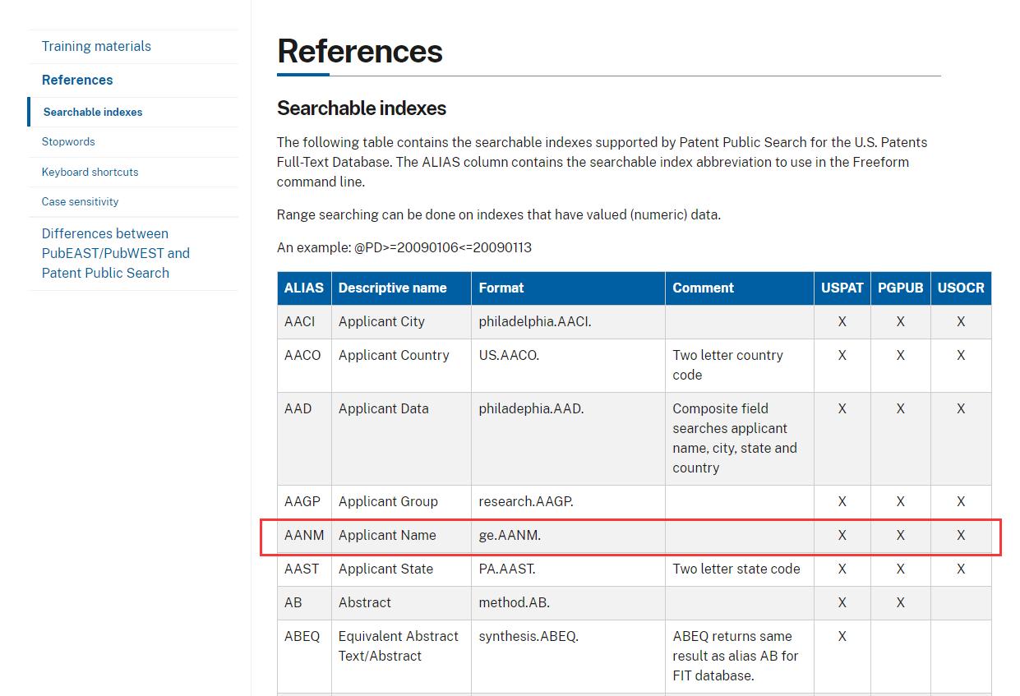Open the Keyboard shortcuts reference link
This screenshot has width=1020, height=696.
pos(90,172)
